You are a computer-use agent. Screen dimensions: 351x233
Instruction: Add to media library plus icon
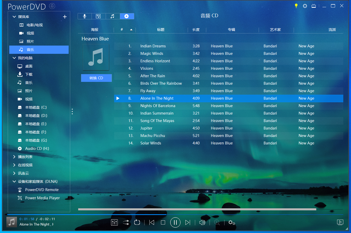click(65, 17)
